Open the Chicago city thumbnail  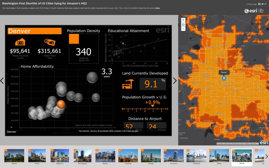[x=151, y=156]
